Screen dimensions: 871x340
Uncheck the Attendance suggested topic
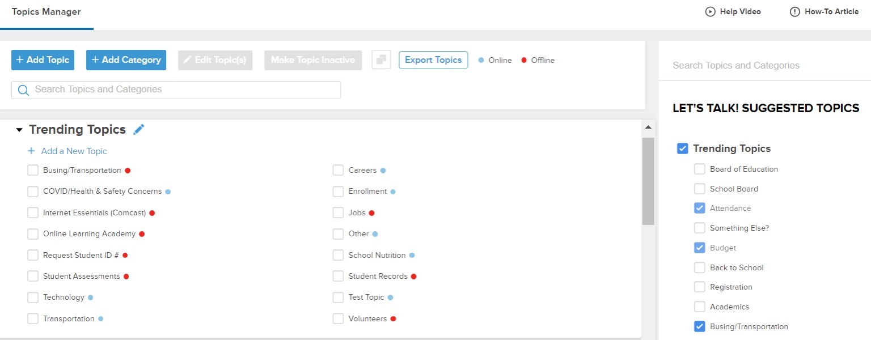click(x=699, y=208)
